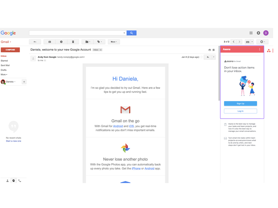Viewport: 278px width, 208px height.
Task: Click the plus button for new chat
Action: click(x=24, y=82)
